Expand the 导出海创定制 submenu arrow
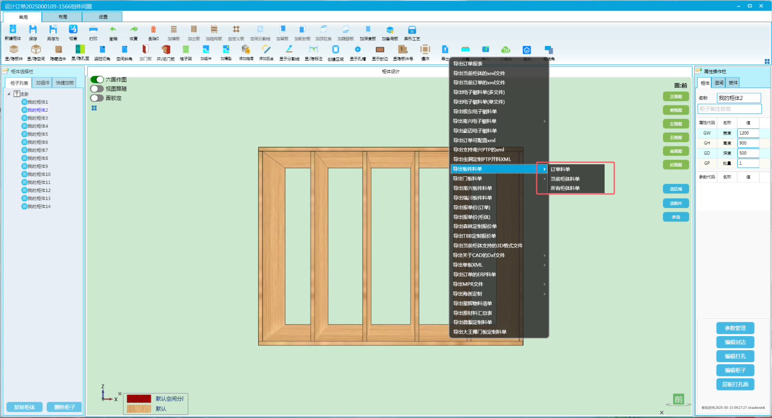 [x=545, y=294]
